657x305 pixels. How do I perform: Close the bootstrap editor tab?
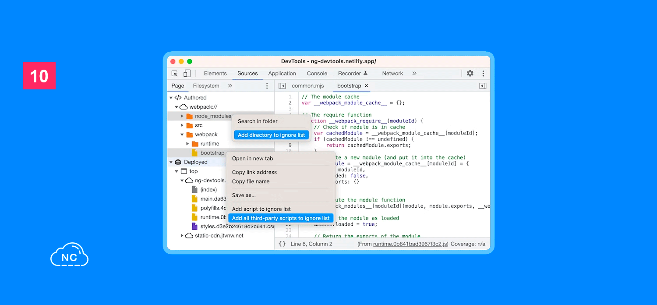(367, 86)
